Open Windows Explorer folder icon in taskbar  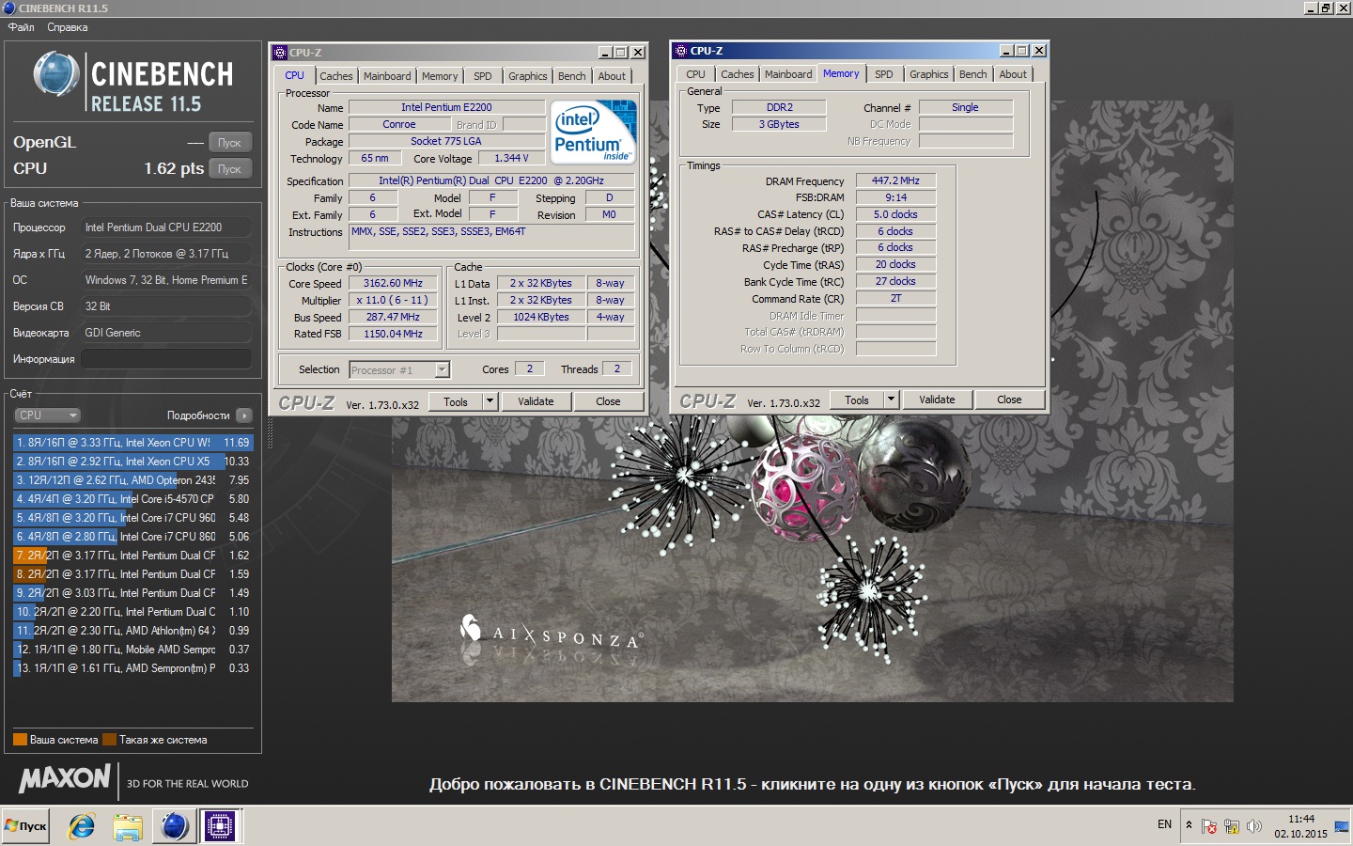point(127,826)
